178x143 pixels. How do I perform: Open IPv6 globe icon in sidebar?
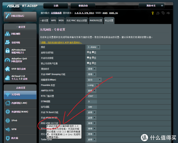[x=8, y=120]
